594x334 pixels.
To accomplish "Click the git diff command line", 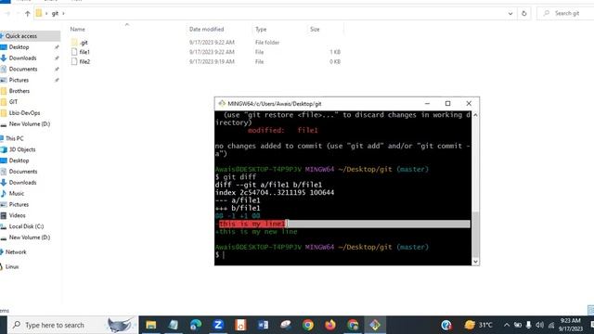I will tap(236, 177).
